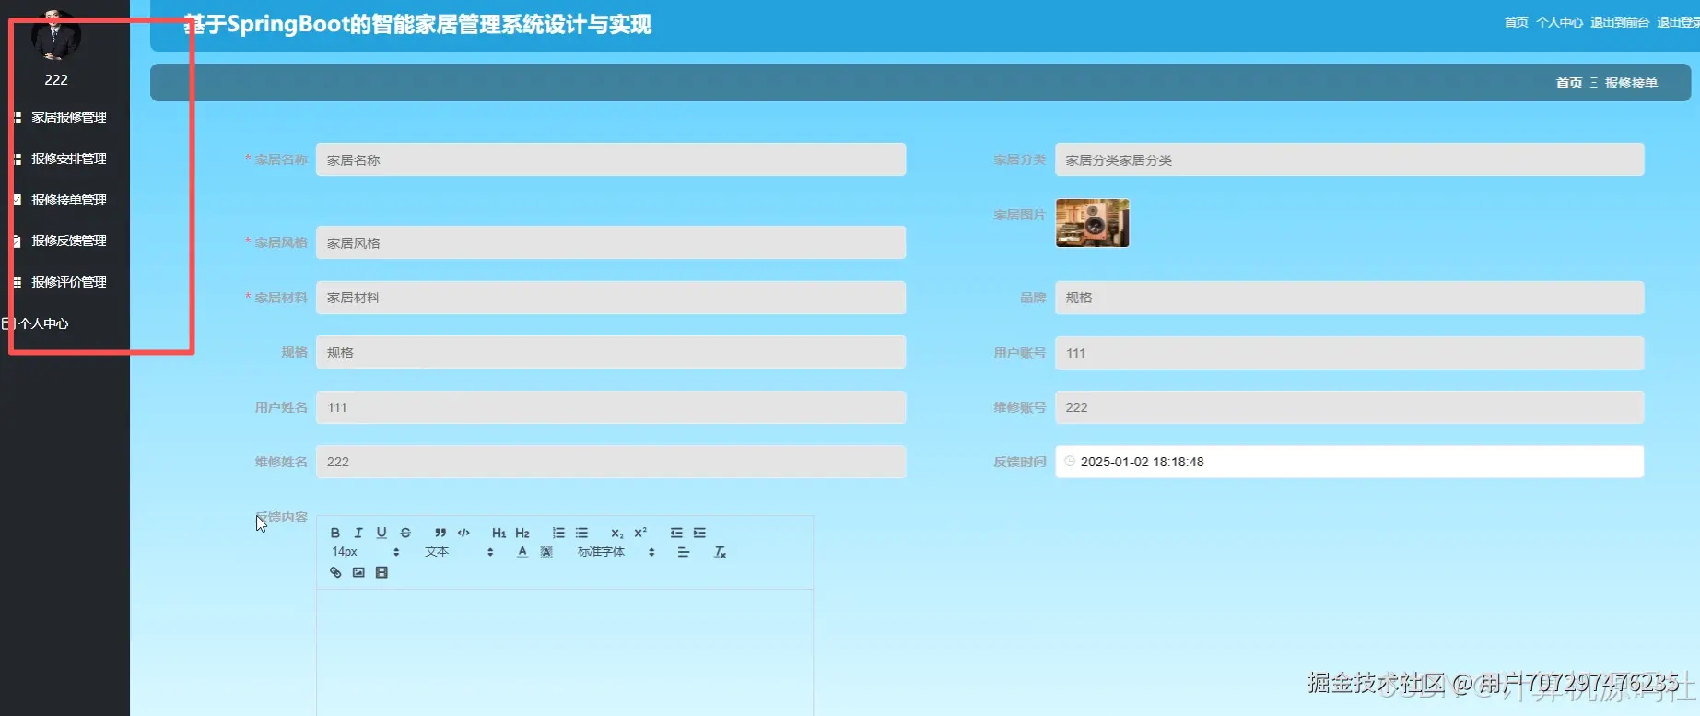Apply superscript formatting
The width and height of the screenshot is (1700, 716).
(x=640, y=533)
